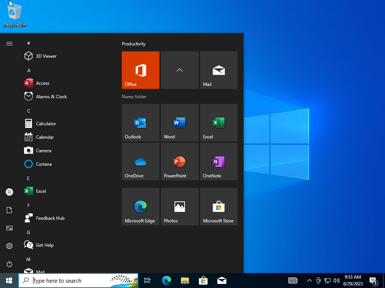This screenshot has height=288, width=385.
Task: Open the OneNote tile
Action: (x=218, y=162)
